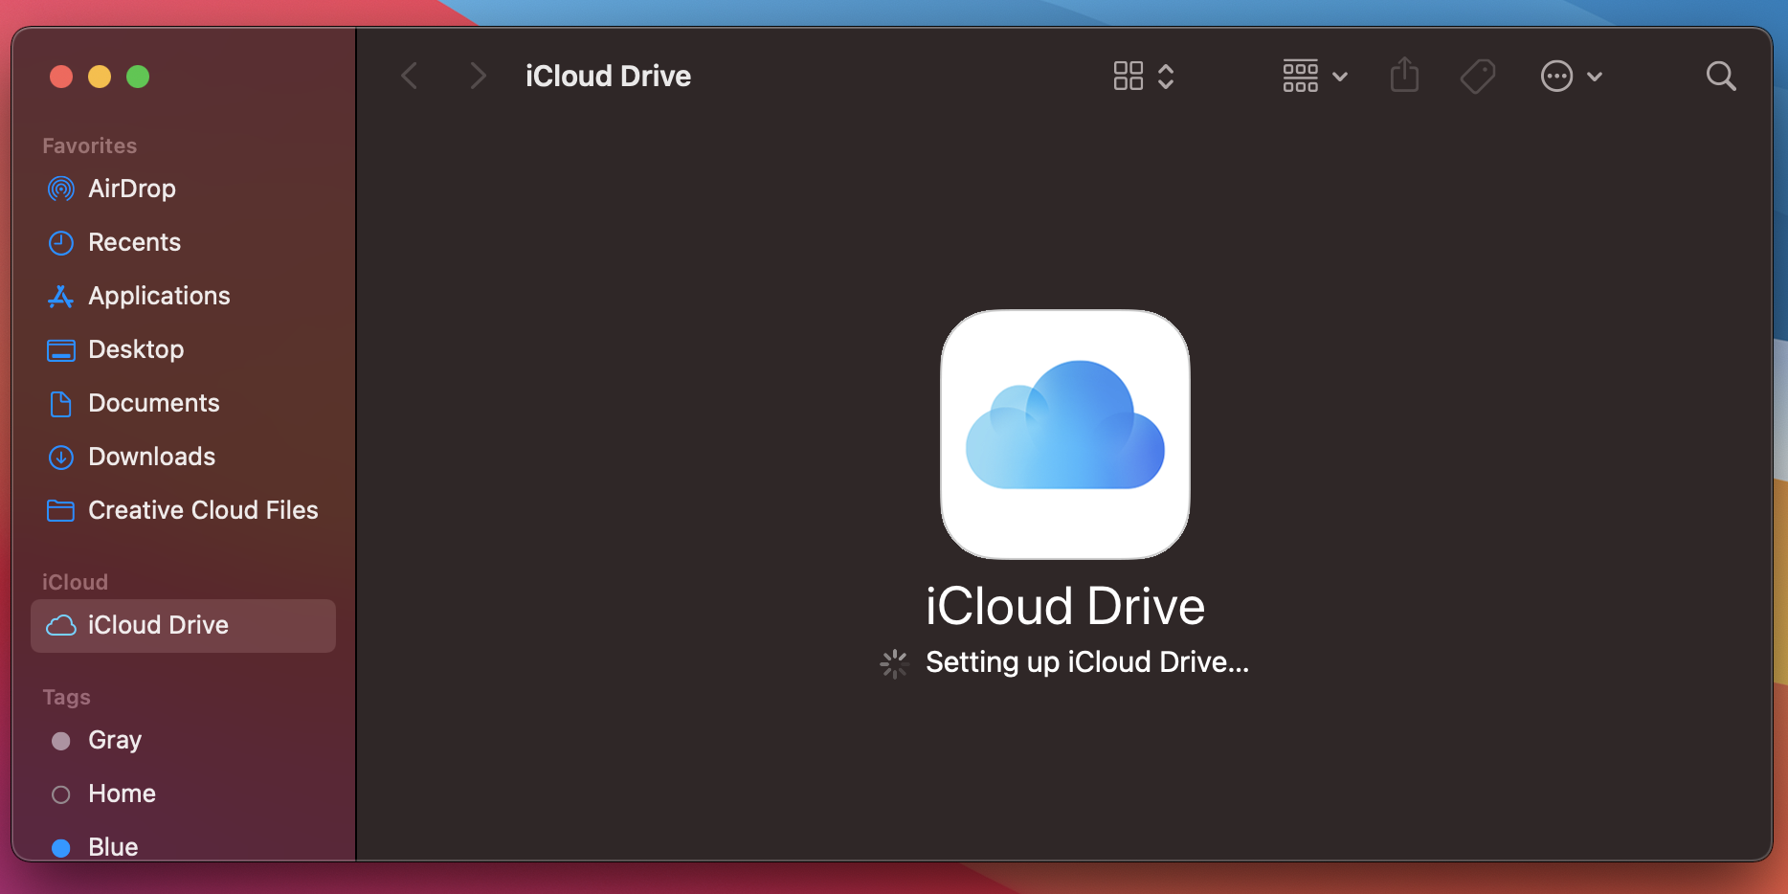Open search with the magnifier icon

tap(1721, 76)
